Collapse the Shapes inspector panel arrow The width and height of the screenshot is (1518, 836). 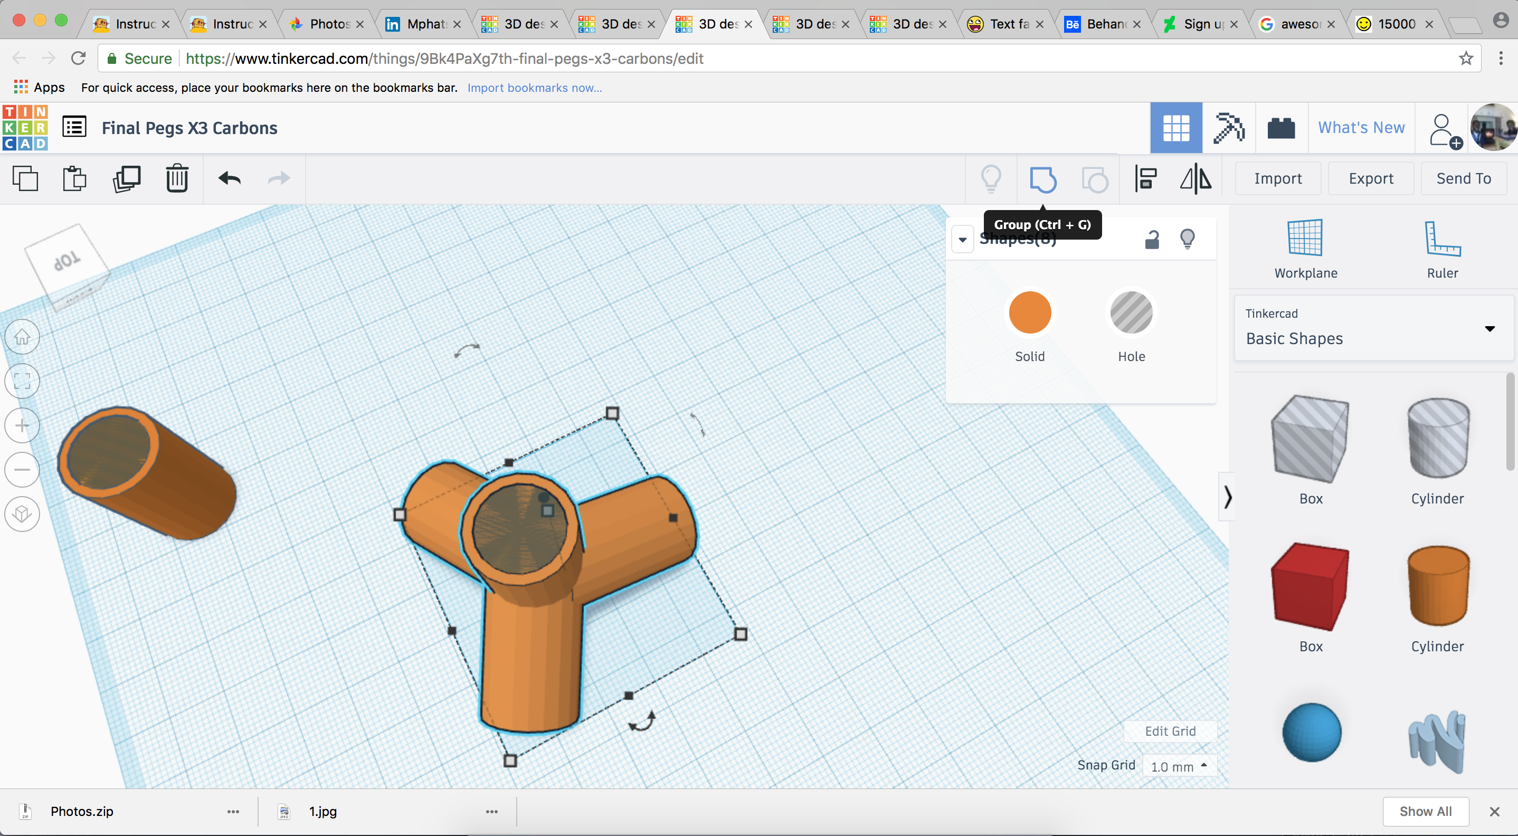pyautogui.click(x=962, y=240)
